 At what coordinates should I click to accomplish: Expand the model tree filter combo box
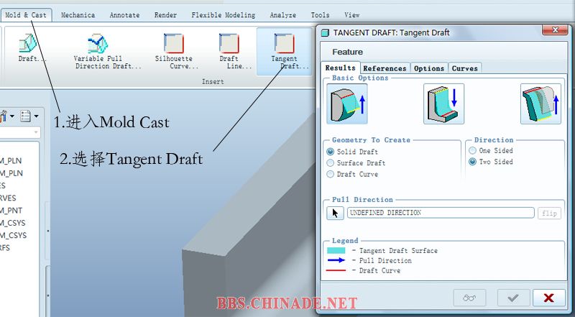pos(36,132)
